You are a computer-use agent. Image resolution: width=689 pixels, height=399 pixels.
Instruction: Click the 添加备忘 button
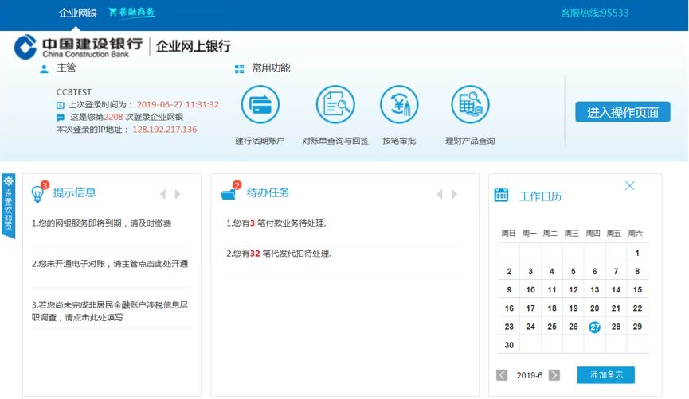606,375
